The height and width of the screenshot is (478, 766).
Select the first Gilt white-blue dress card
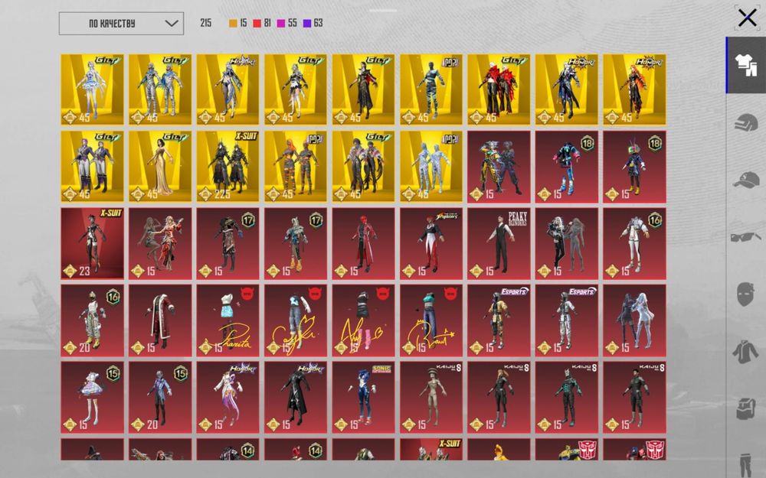93,89
